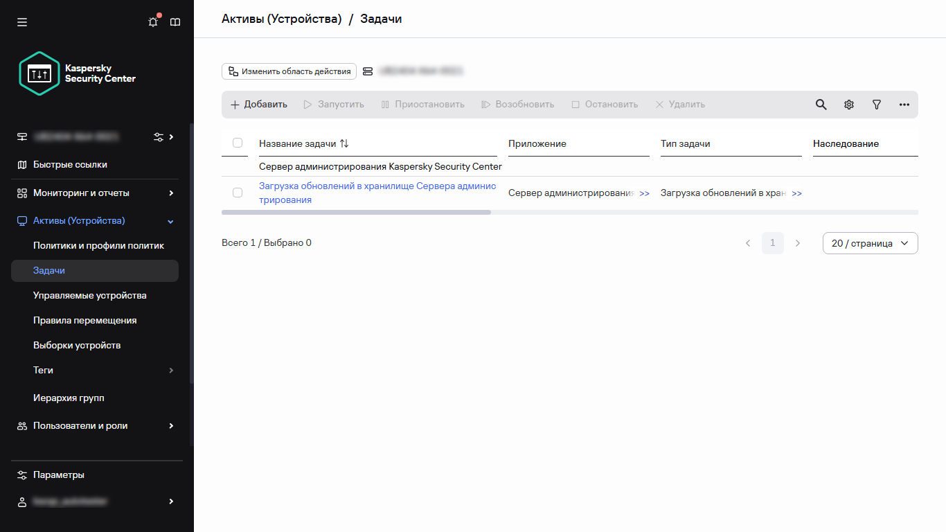Open Политики и профили политик
The image size is (946, 532).
(98, 246)
